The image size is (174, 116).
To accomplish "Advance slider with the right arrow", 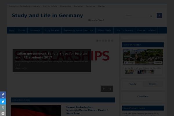I will [110, 89].
